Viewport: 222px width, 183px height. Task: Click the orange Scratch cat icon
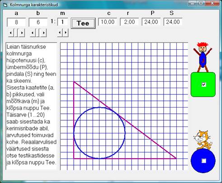tap(203, 140)
